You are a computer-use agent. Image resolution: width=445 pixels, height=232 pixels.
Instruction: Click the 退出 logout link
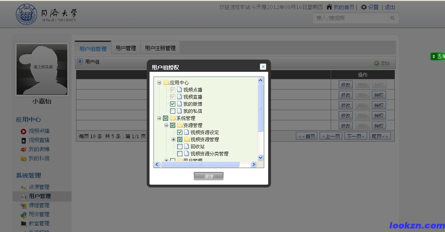point(390,7)
